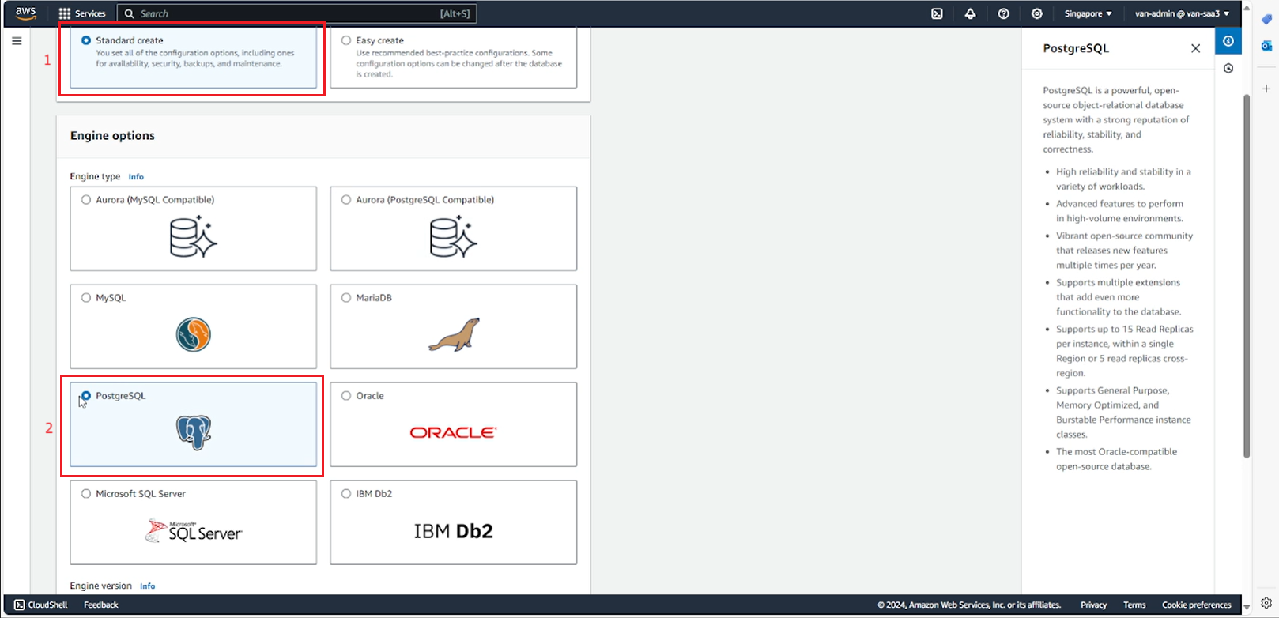Open the hamburger navigation menu
Viewport: 1279px width, 618px height.
17,41
